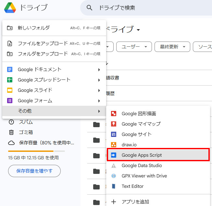Click the folder icon beside Google マイマップ
Screen dimensions: 212x206
click(x=96, y=124)
